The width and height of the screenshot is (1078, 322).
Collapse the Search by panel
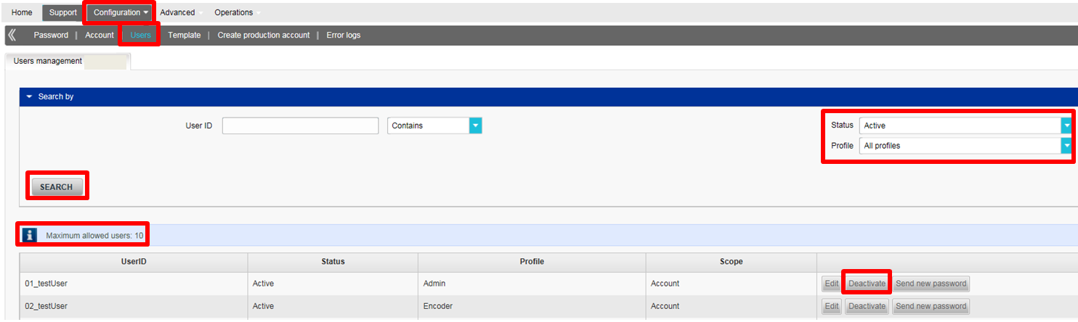[29, 96]
